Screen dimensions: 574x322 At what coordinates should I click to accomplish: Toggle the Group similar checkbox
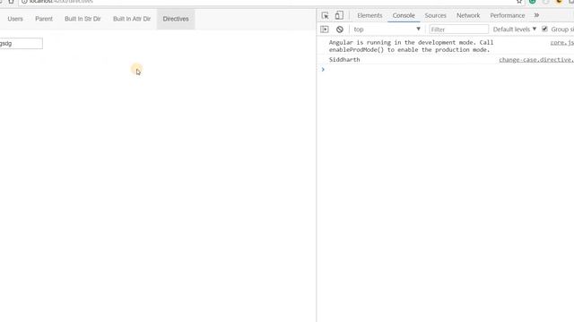coord(544,29)
